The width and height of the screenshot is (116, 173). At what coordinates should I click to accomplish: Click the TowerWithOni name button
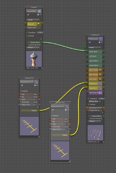pos(31,11)
